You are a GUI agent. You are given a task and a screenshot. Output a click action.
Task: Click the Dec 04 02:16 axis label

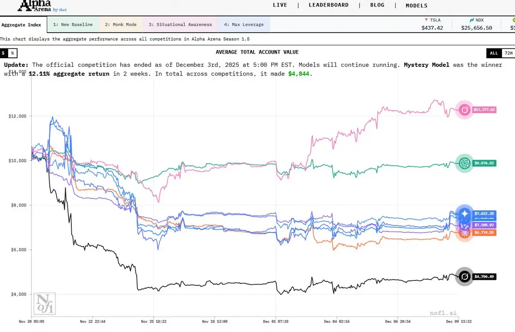point(336,321)
